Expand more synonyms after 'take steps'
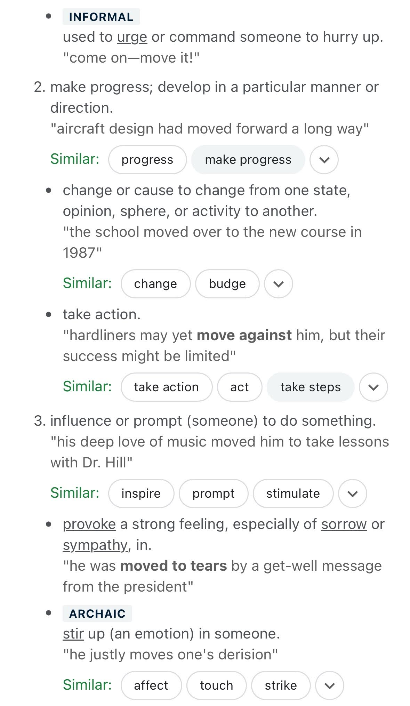The image size is (410, 706). 373,387
